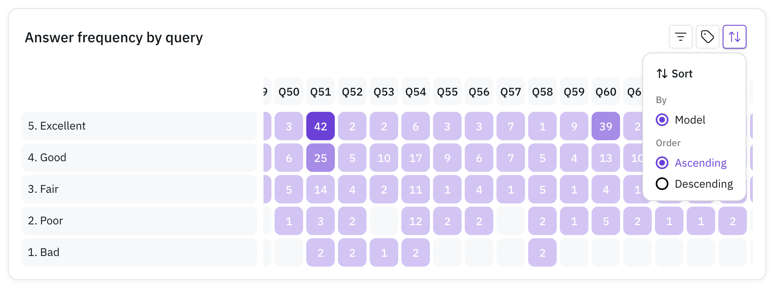
Task: Click the Q60 column header
Action: tap(606, 92)
